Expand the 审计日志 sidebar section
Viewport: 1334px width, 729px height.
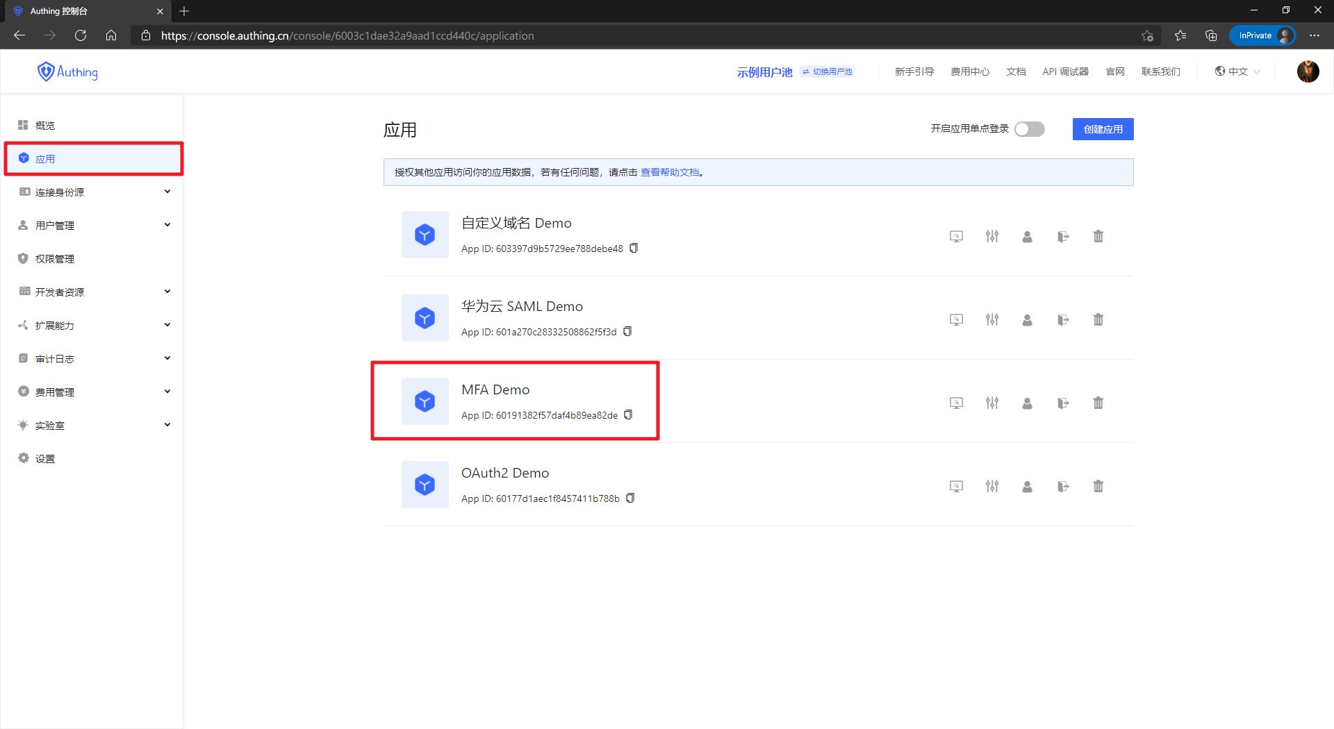click(x=93, y=359)
